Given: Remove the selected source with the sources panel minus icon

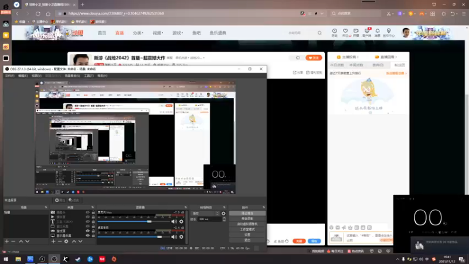Looking at the screenshot, I should 60,241.
